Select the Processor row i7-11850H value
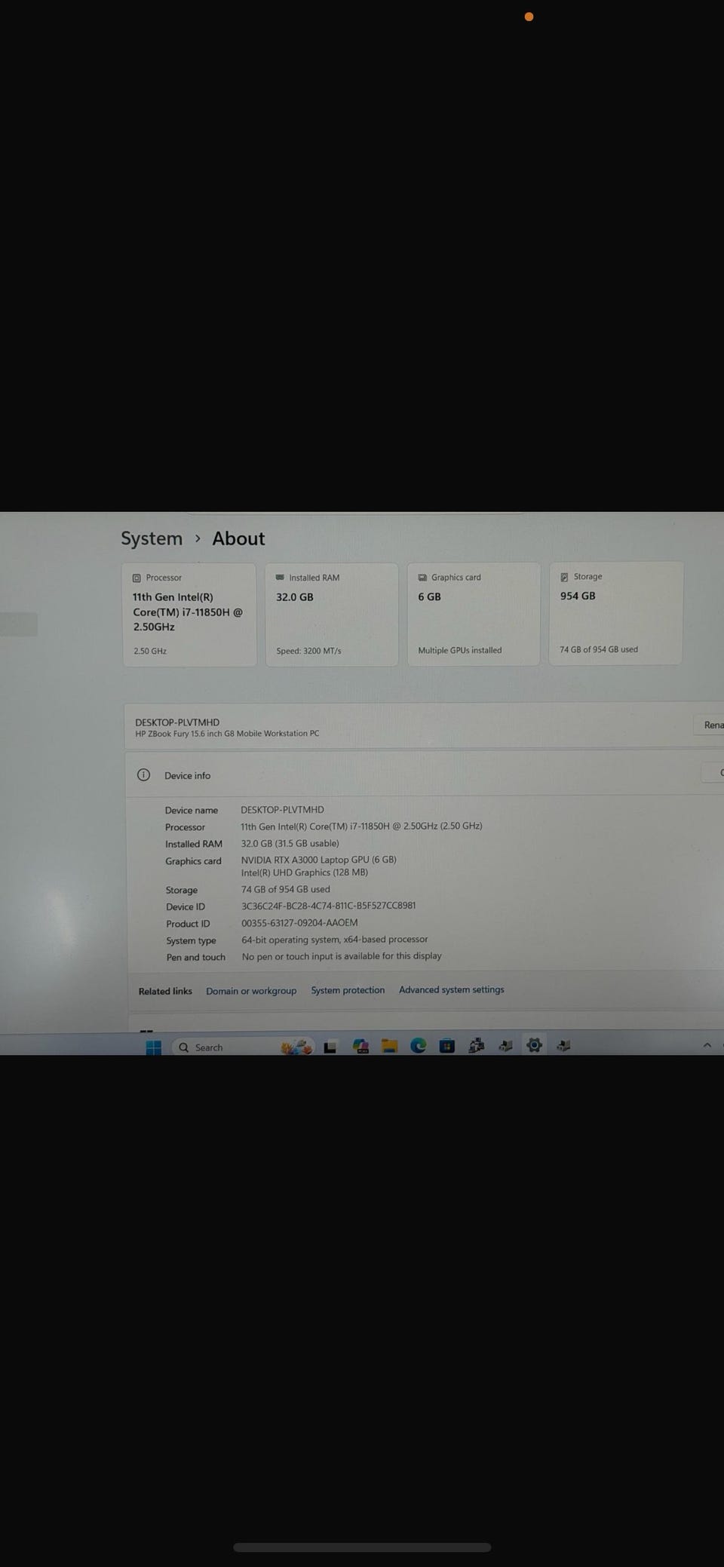724x1567 pixels. [x=361, y=826]
